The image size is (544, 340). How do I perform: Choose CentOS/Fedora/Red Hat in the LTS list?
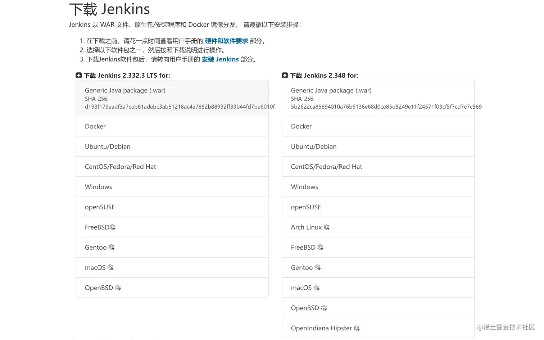(172, 167)
